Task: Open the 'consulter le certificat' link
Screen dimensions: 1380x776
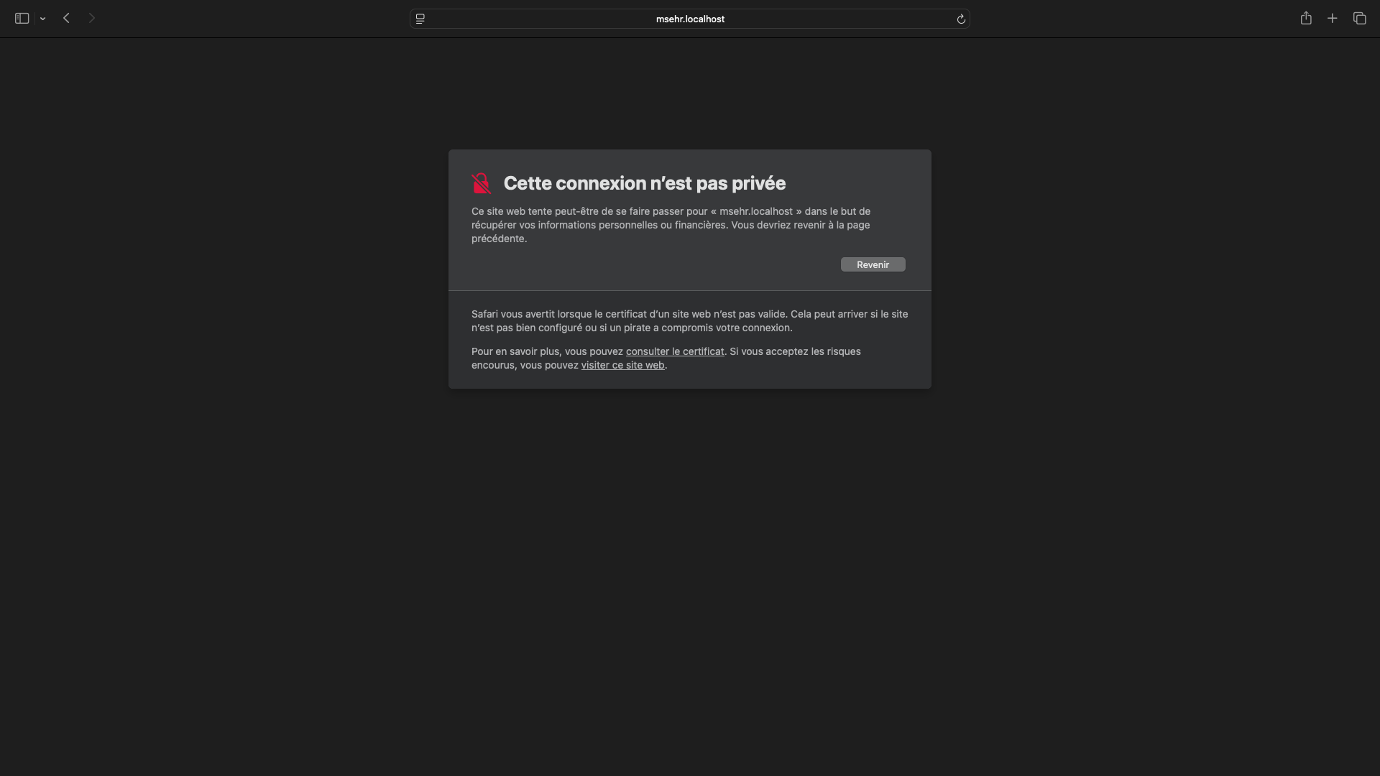Action: (675, 351)
